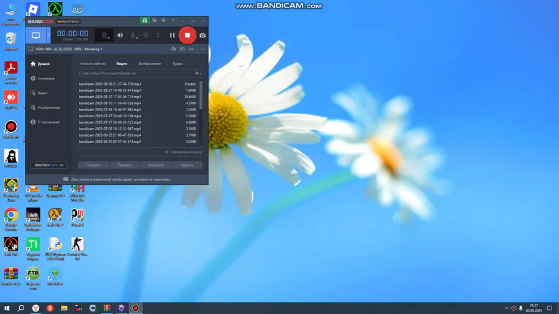Open the Изображения sidebar section
The width and height of the screenshot is (559, 314).
45,107
